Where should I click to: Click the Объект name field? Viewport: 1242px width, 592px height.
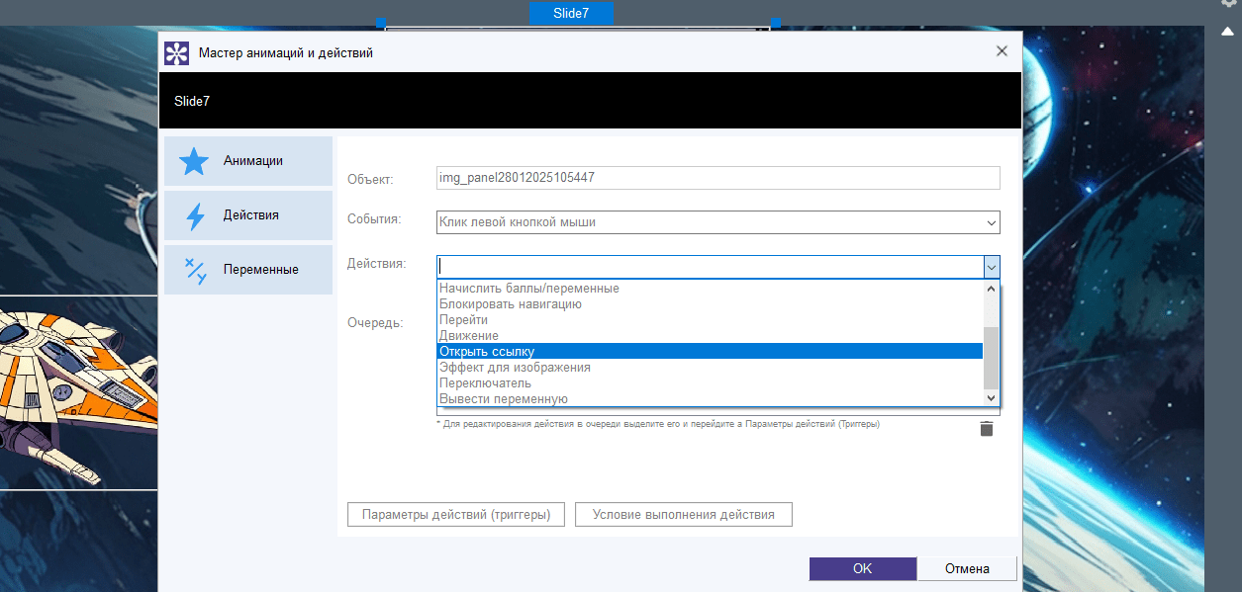(718, 178)
